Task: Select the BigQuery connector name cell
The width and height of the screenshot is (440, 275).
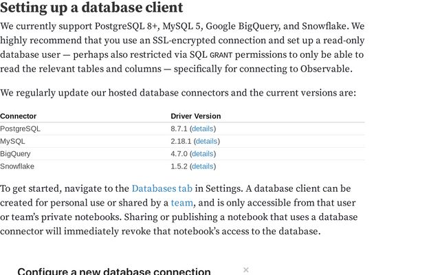Action: [15, 153]
